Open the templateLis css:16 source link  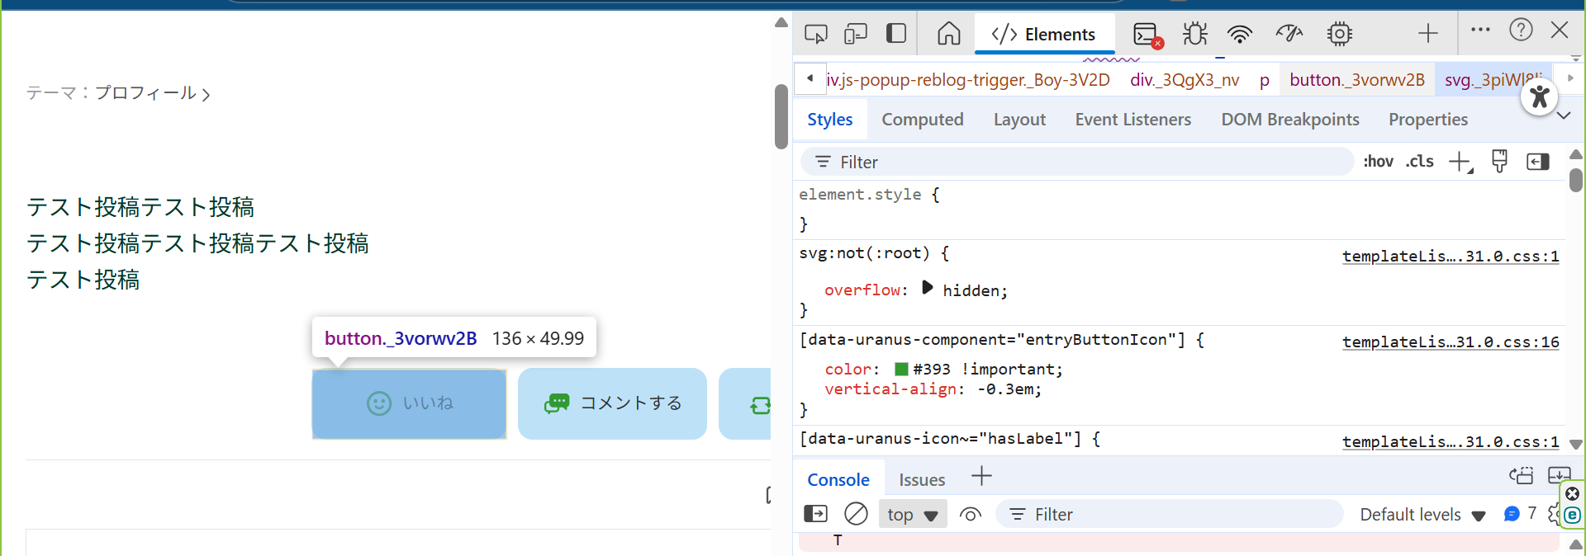(1451, 342)
